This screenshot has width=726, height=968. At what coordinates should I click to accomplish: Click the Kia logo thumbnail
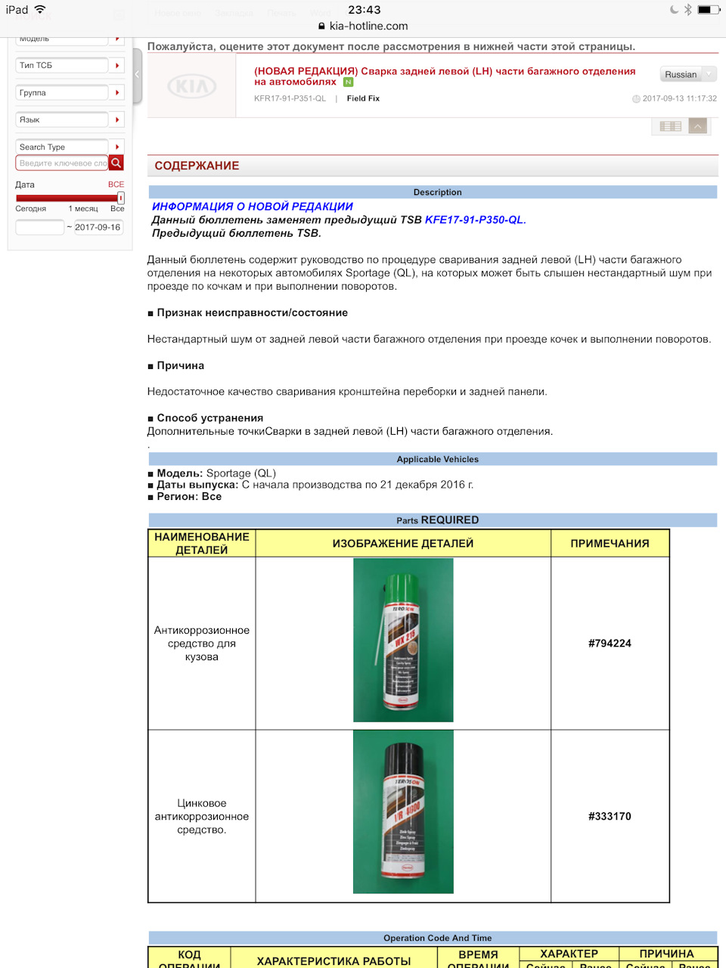[x=191, y=87]
